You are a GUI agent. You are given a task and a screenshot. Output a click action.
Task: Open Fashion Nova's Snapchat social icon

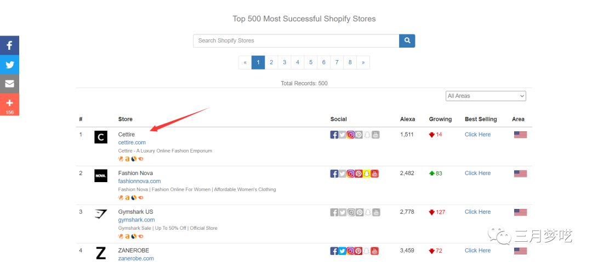(367, 173)
